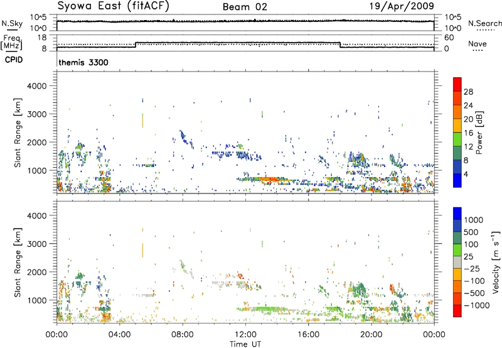Image resolution: width=502 pixels, height=348 pixels.
Task: Click the velocity colorbar value -1000
Action: click(477, 305)
